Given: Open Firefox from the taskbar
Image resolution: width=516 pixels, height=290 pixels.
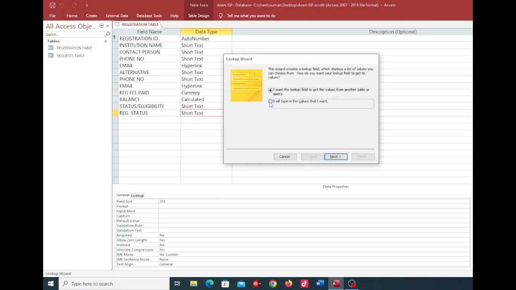Looking at the screenshot, I should [289, 284].
